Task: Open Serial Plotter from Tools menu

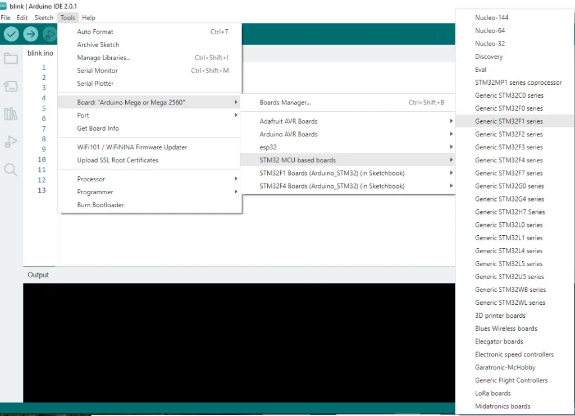Action: [x=149, y=84]
